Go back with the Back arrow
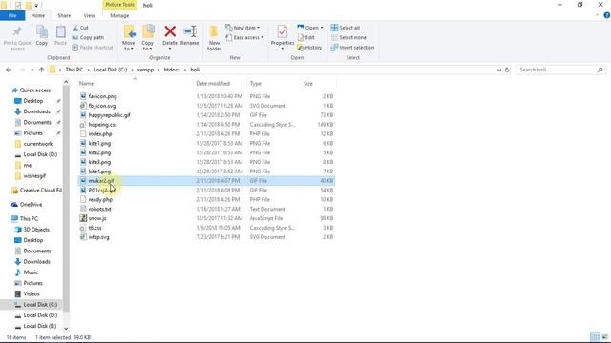The height and width of the screenshot is (343, 611). point(9,70)
